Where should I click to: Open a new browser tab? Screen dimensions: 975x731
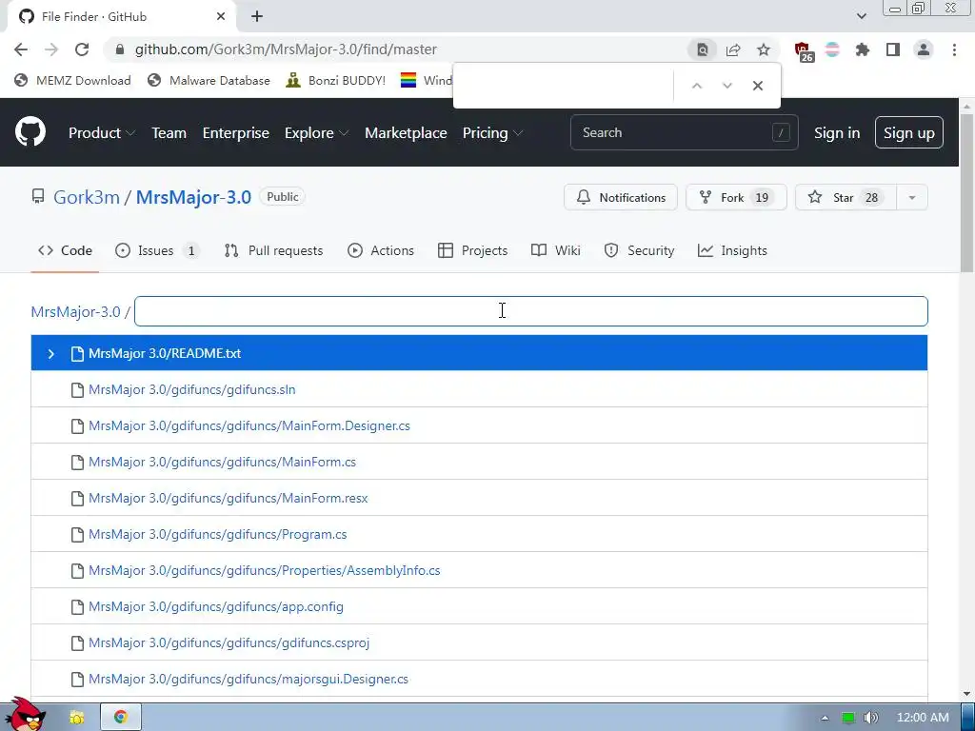click(257, 17)
